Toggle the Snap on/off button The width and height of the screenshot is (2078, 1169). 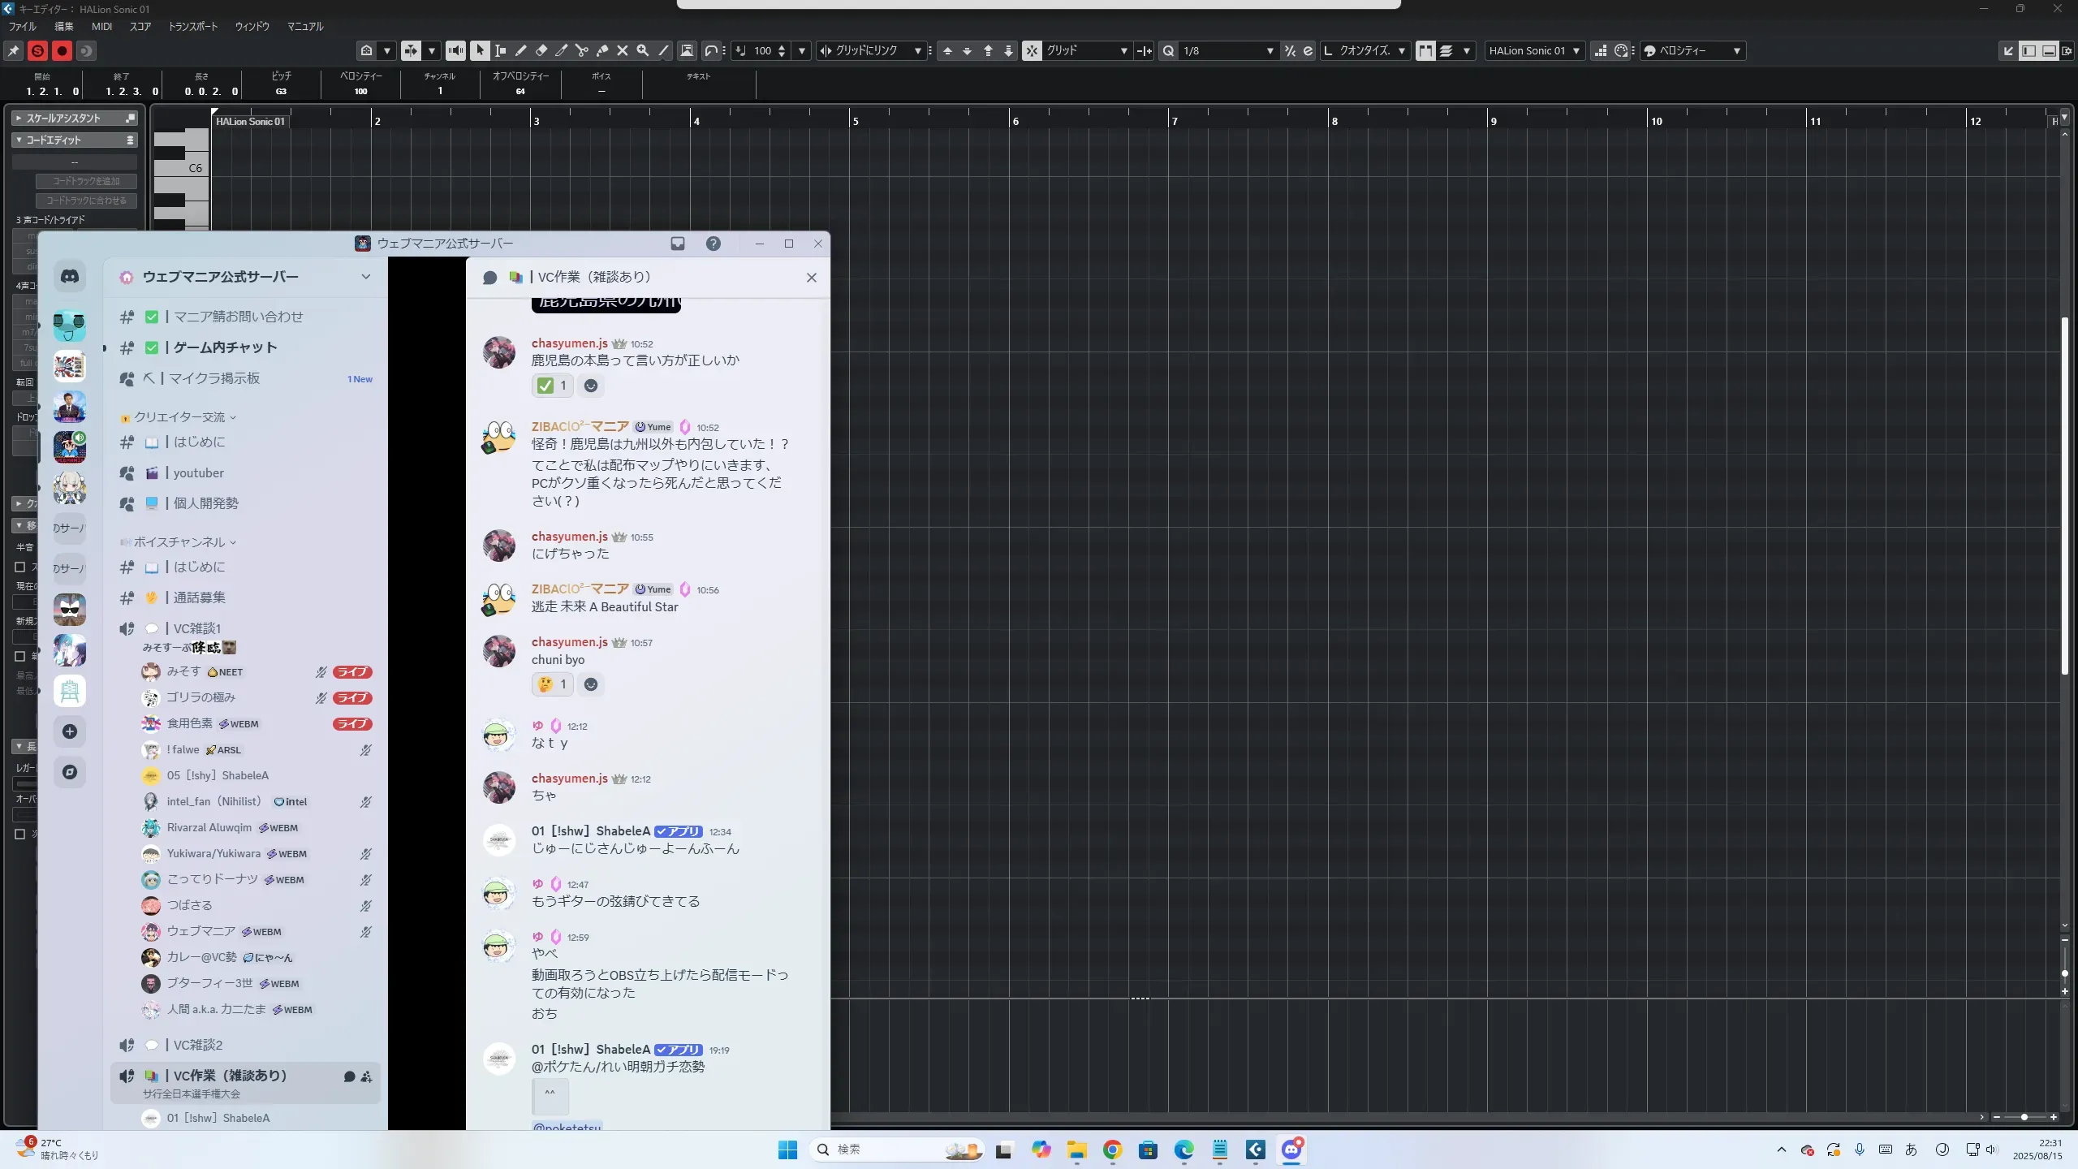pos(1032,50)
